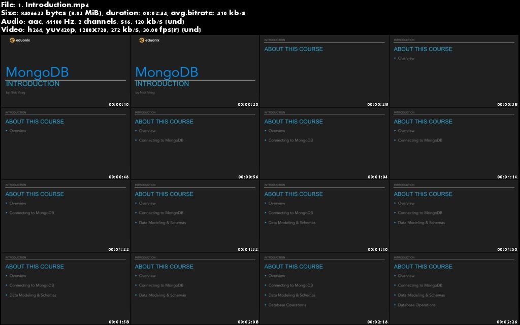
Task: Click the 'Video: h264, yuv420p' info line
Action: [101, 29]
